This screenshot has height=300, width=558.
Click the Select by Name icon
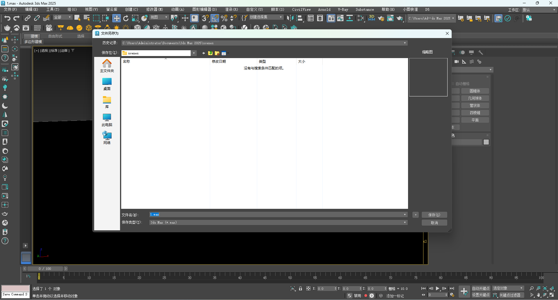pos(87,18)
